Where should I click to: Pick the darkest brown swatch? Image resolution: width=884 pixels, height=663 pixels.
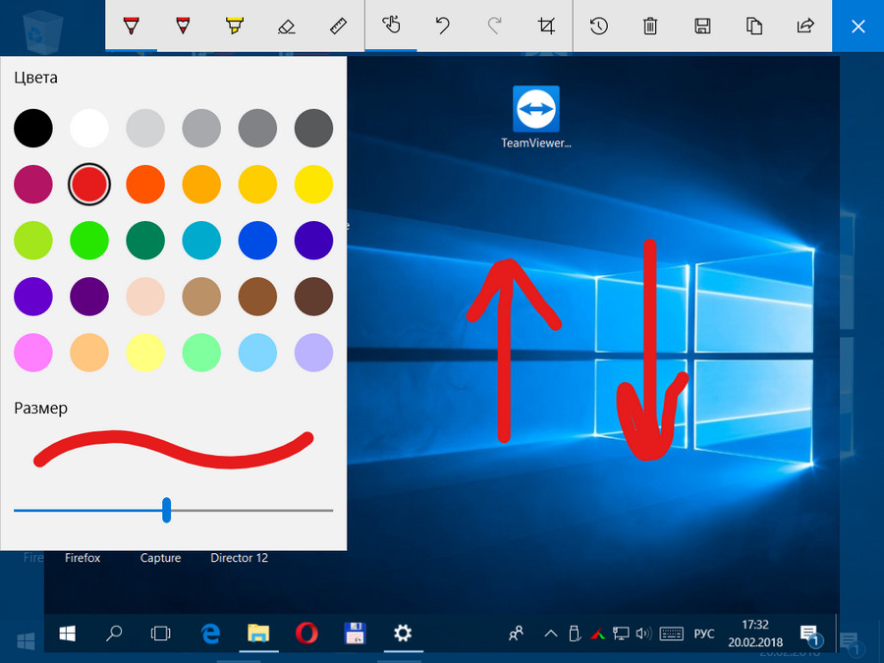(x=313, y=296)
